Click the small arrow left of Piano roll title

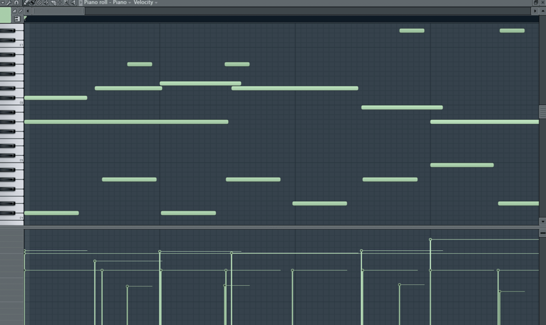point(81,3)
